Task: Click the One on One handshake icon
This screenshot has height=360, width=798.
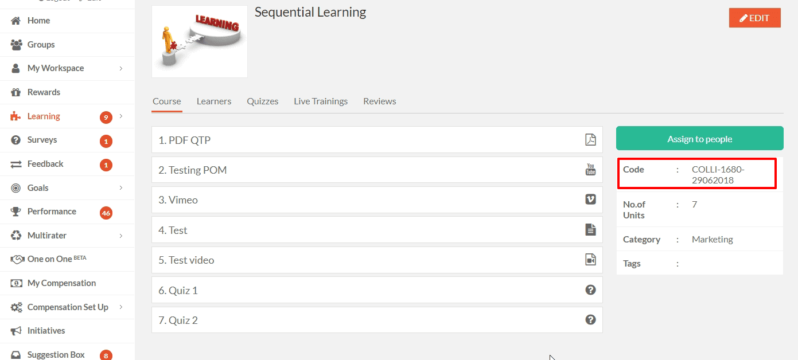Action: [x=17, y=259]
